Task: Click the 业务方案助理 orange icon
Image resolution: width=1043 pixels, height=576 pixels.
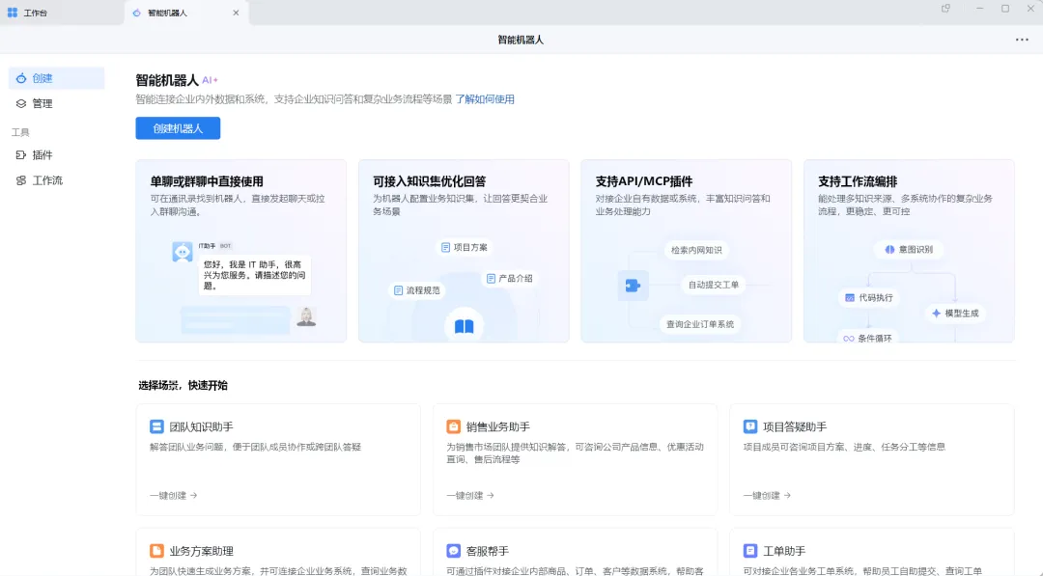Action: (x=156, y=551)
